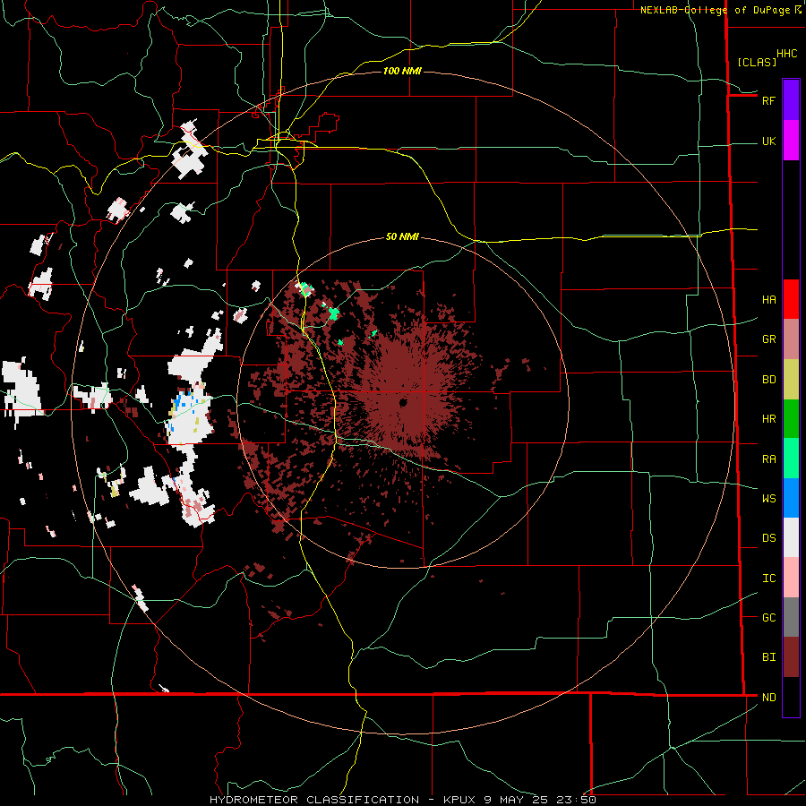Click the ND black legend swatch
The image size is (806, 806).
pos(791,697)
